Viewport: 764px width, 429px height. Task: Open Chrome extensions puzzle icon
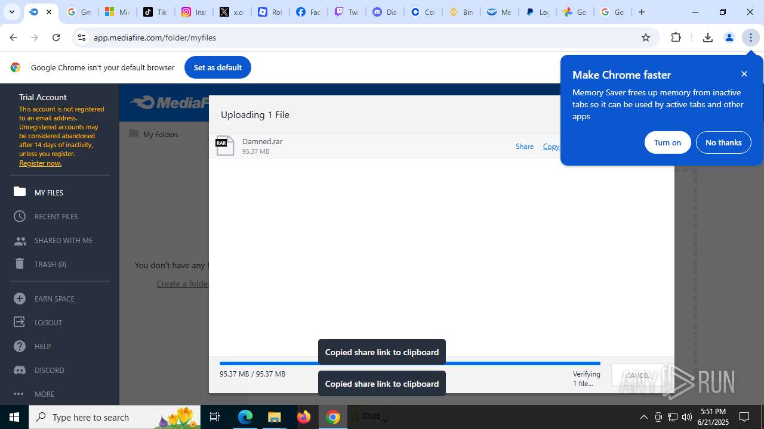[676, 38]
